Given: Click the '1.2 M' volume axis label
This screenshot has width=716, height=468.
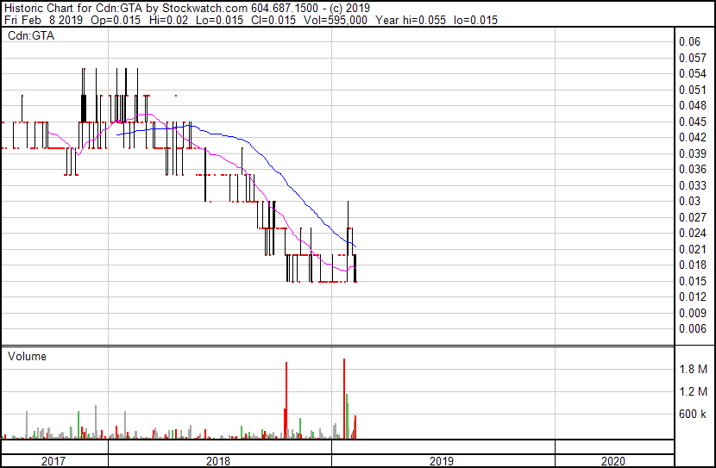Looking at the screenshot, I should (x=693, y=391).
